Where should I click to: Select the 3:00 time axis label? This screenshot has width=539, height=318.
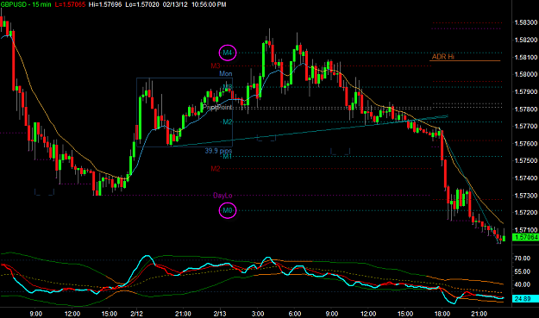coord(258,314)
